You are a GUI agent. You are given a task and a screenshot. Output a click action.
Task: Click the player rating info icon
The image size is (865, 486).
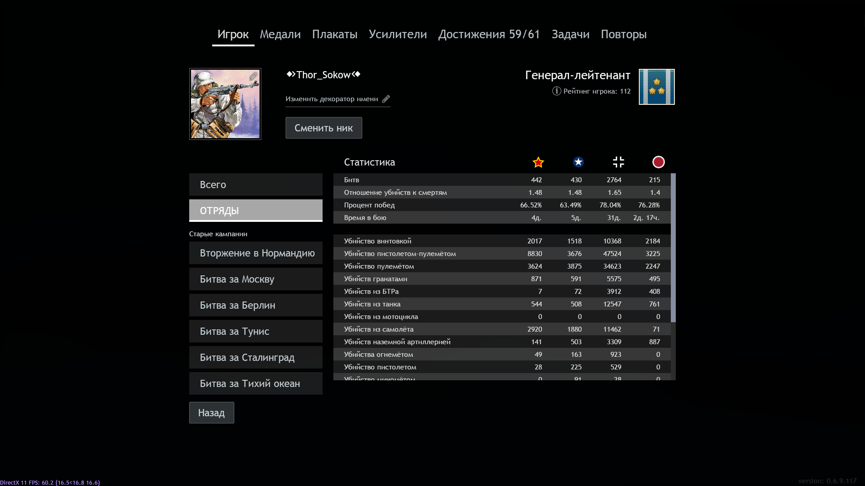click(x=556, y=91)
